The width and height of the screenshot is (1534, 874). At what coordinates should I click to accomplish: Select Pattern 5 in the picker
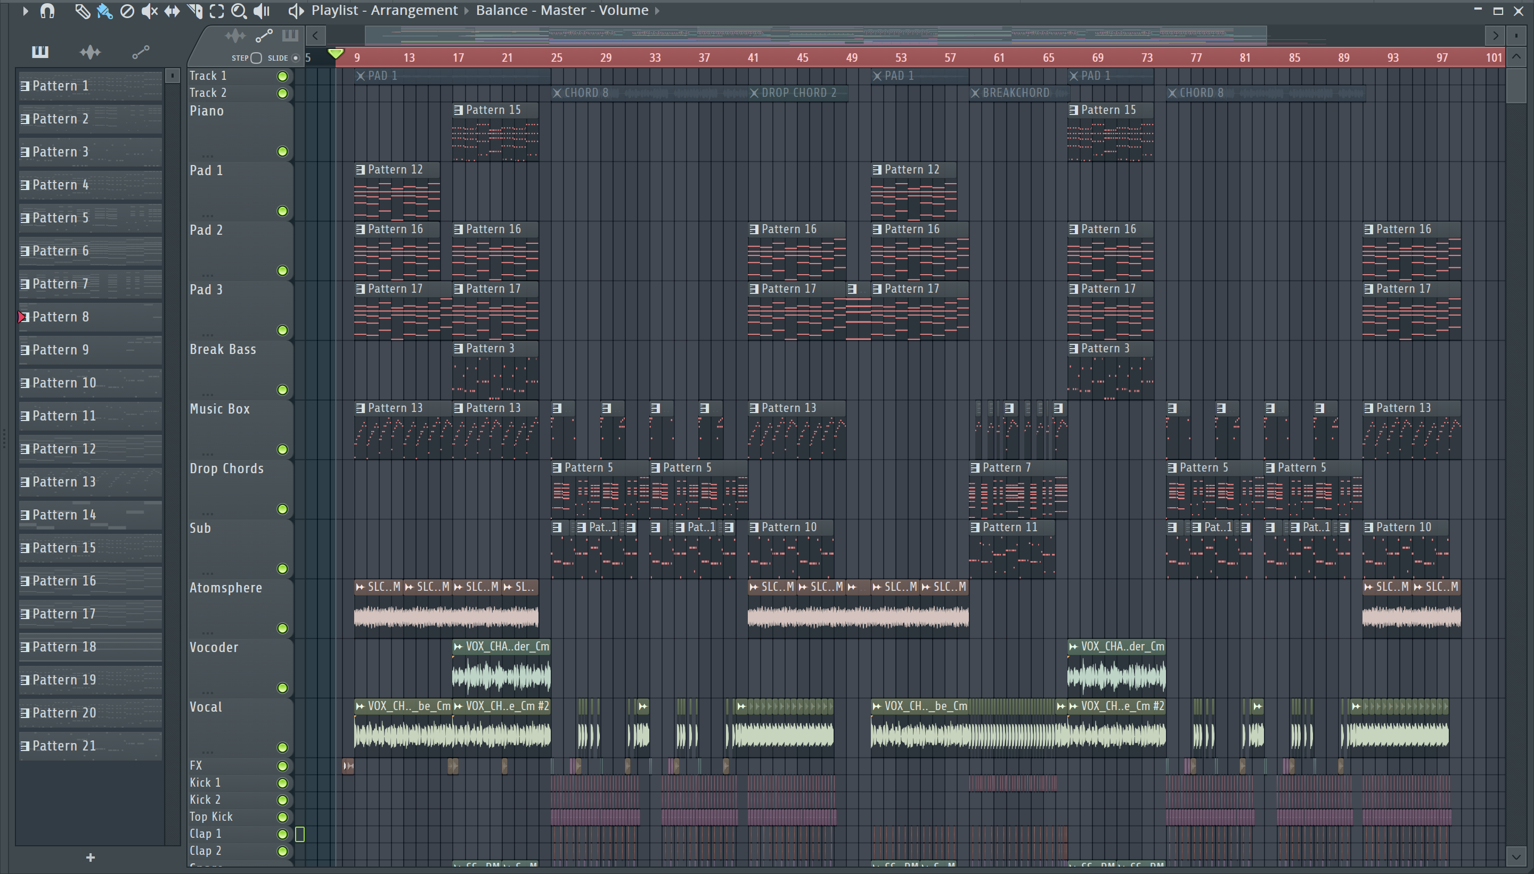[x=91, y=218]
